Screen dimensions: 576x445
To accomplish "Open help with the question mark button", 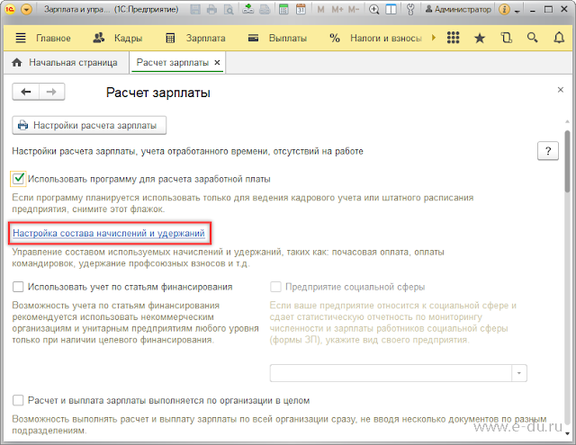I will [x=548, y=151].
